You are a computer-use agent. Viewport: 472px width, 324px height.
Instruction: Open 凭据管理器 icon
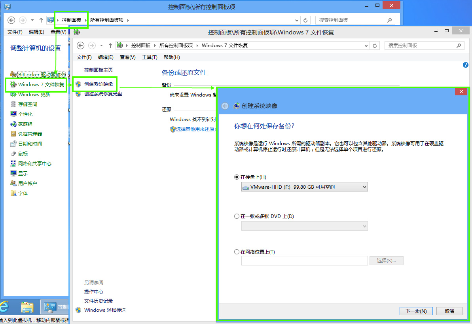click(x=13, y=134)
